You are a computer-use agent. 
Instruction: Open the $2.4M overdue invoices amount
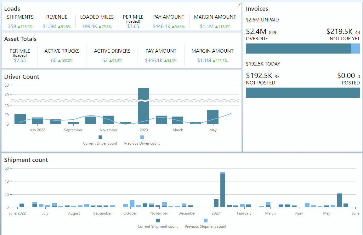tap(256, 32)
